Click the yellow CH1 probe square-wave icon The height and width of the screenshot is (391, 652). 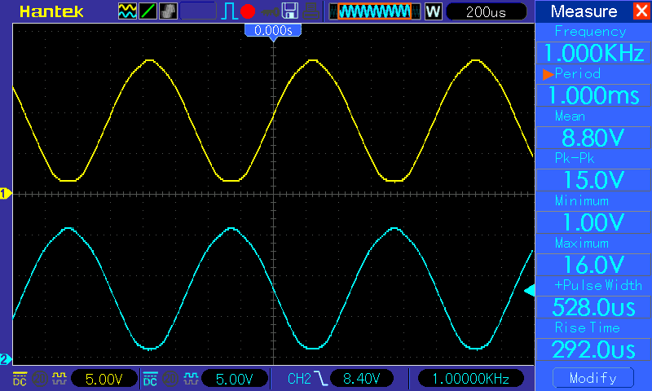tap(59, 378)
